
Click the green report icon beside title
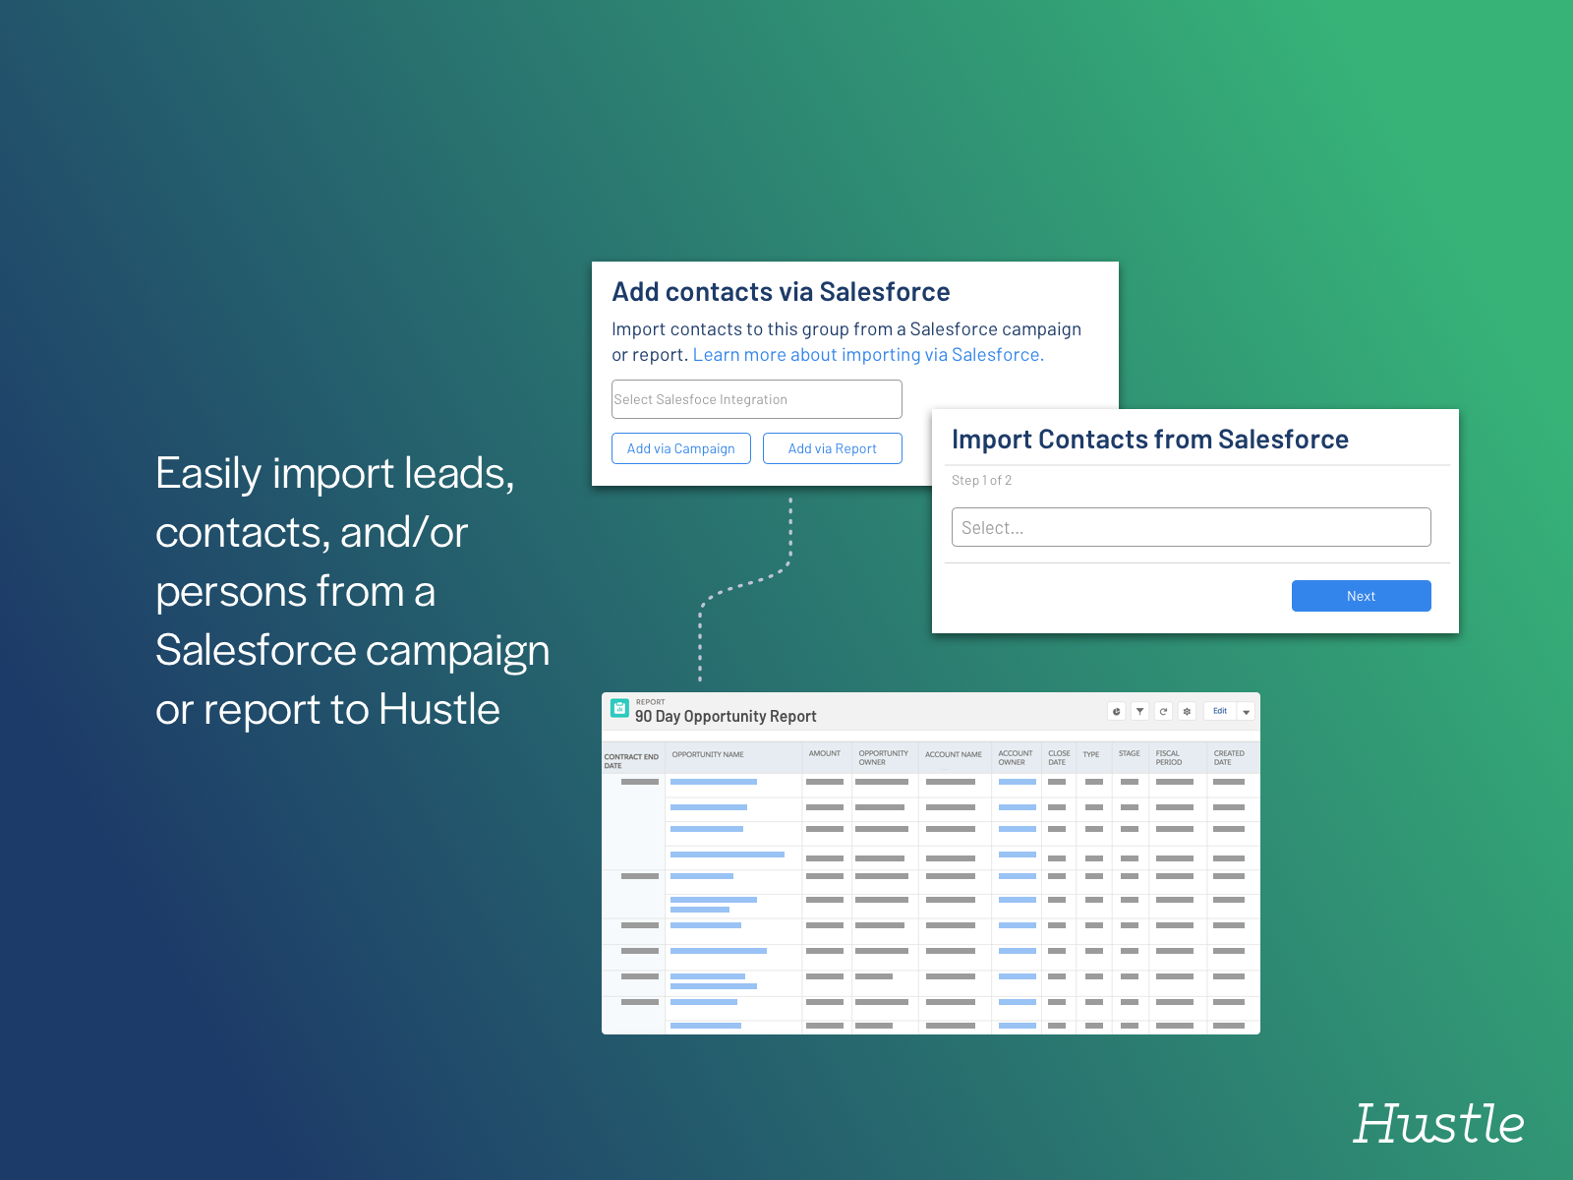(619, 708)
